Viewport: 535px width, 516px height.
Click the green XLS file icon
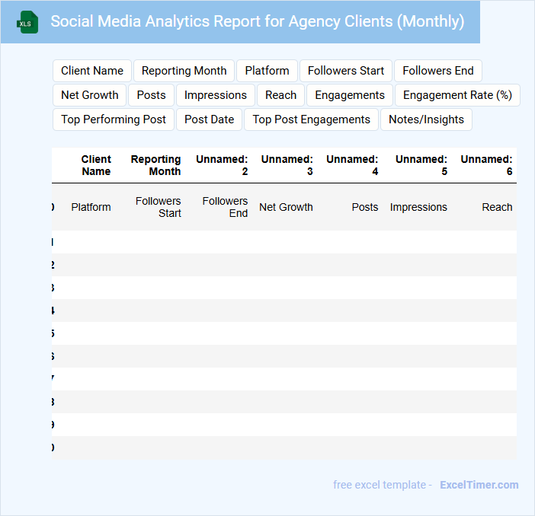tap(28, 22)
